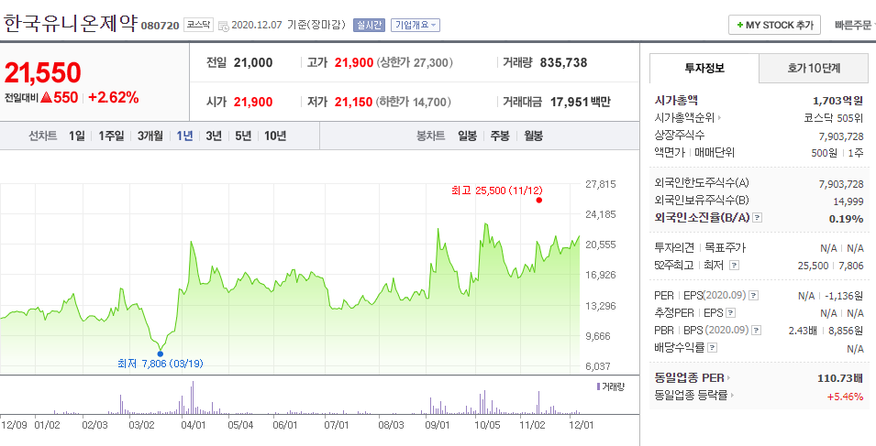Select the 1년 line chart range
The image size is (876, 446).
coord(184,136)
